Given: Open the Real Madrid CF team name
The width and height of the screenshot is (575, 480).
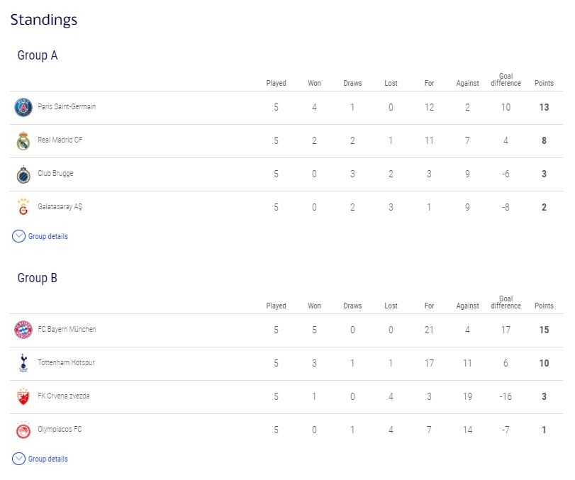Looking at the screenshot, I should 60,140.
